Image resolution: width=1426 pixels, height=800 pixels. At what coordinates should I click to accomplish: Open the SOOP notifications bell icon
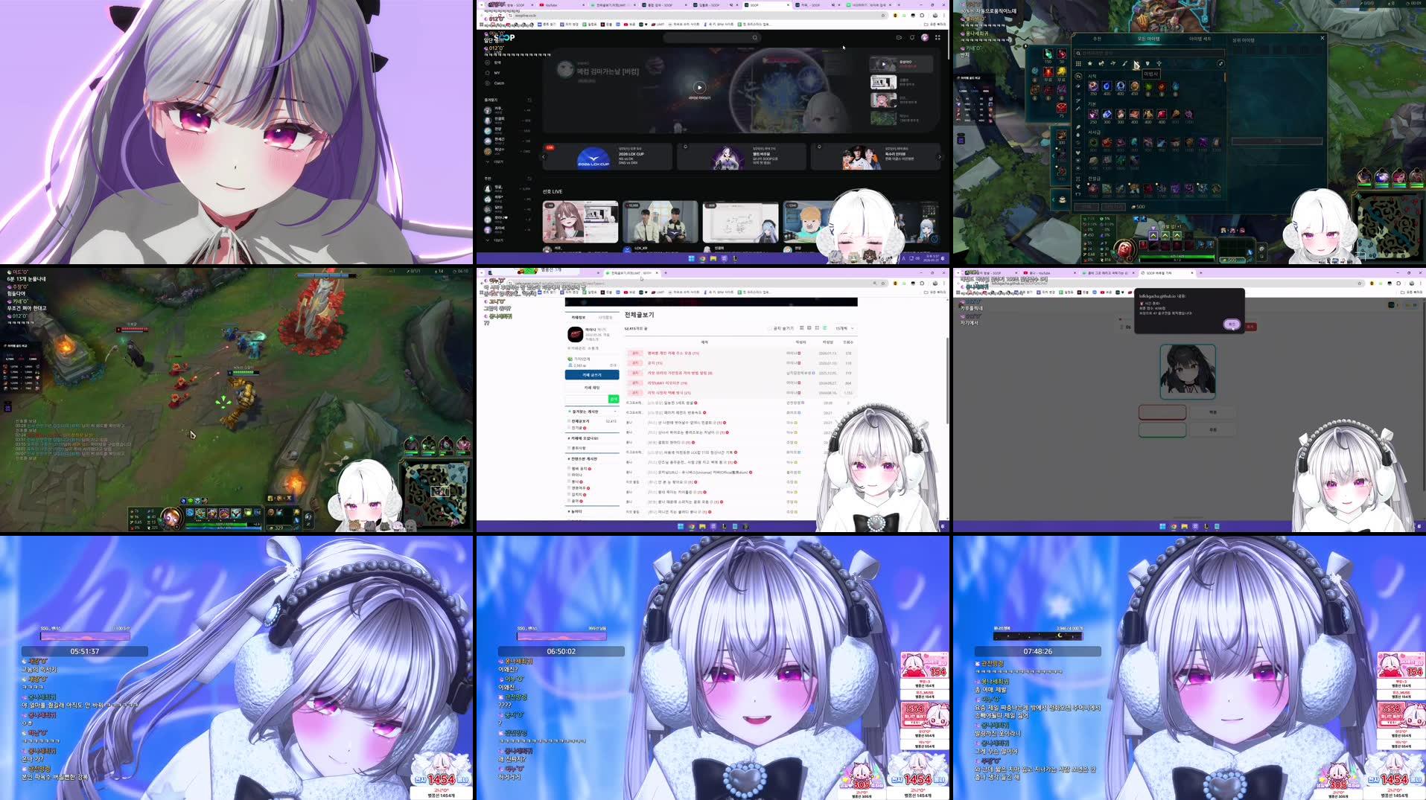[912, 38]
